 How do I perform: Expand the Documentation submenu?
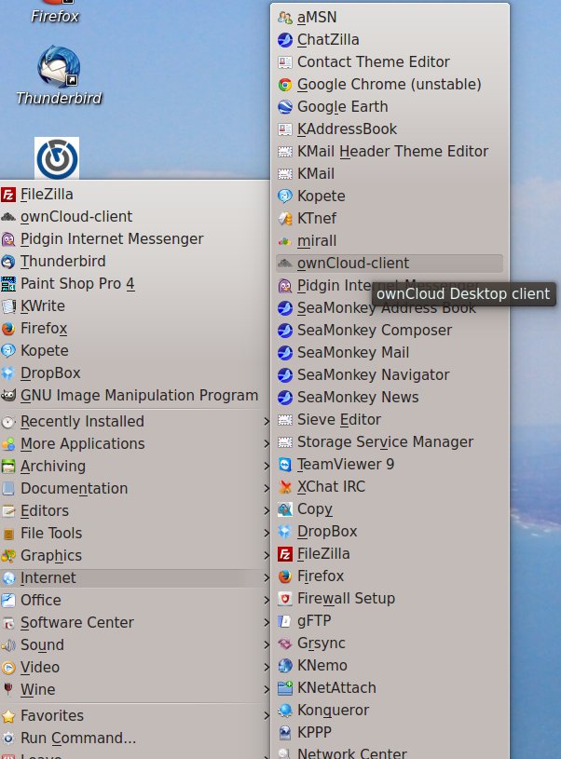(x=135, y=489)
